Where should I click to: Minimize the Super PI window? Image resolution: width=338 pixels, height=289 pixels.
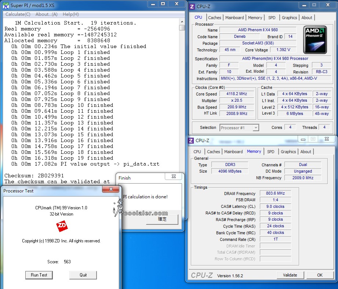pos(153,4)
